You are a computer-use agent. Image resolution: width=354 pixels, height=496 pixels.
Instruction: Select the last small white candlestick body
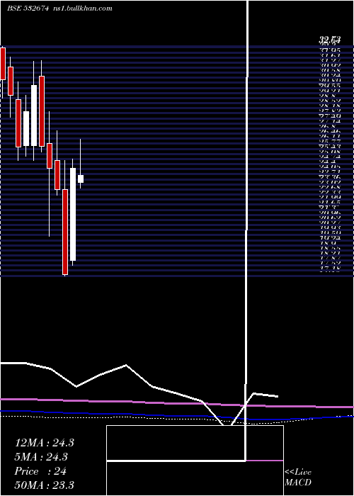point(81,179)
